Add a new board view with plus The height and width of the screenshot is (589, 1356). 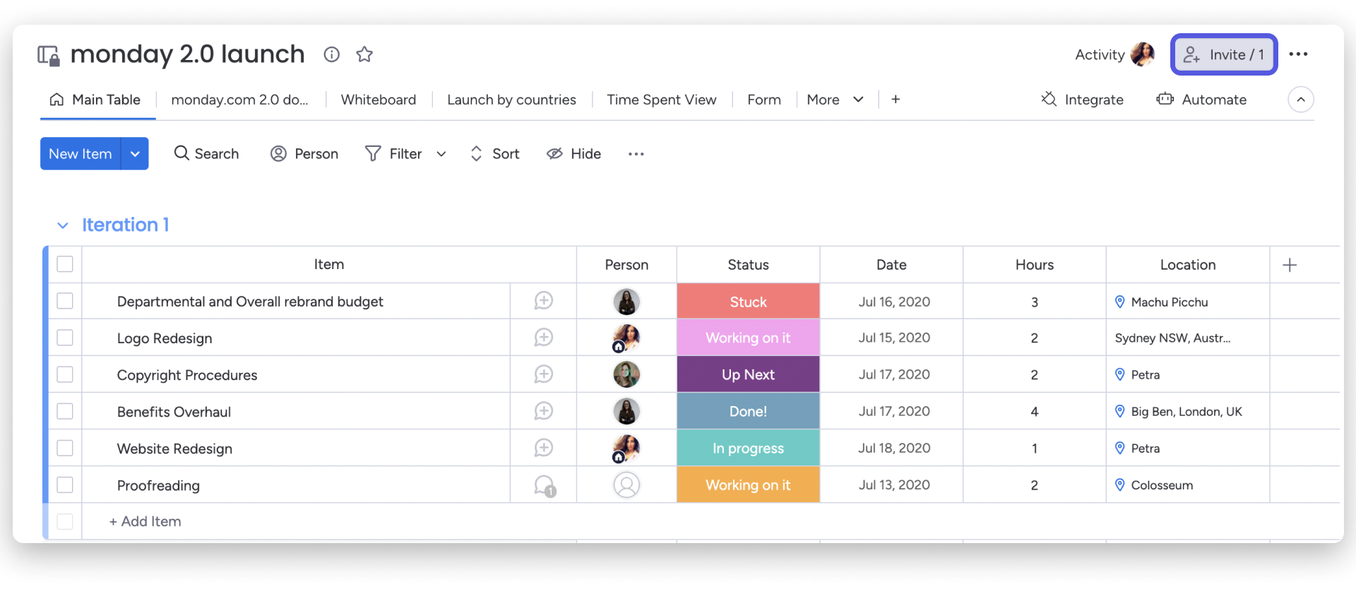896,100
